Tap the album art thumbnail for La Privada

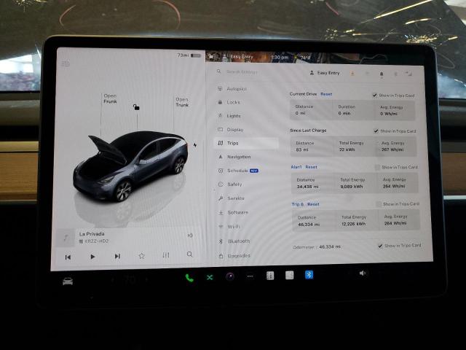(66, 238)
